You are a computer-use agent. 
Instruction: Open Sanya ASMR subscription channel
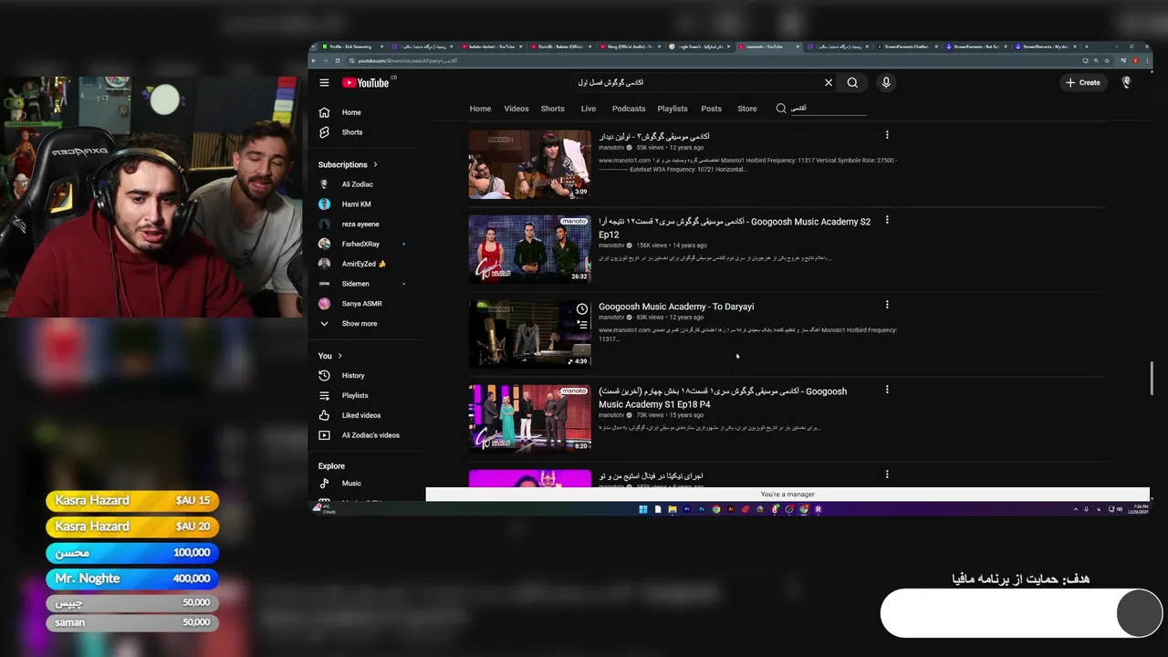click(x=361, y=304)
